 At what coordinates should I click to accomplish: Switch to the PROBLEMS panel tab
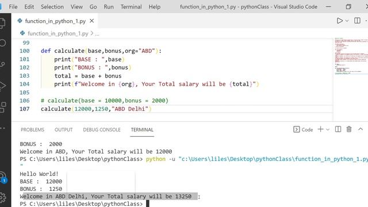click(32, 130)
